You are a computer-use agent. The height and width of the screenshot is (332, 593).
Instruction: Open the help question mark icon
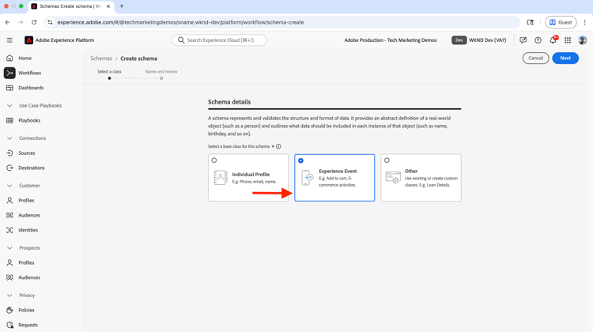(x=538, y=40)
